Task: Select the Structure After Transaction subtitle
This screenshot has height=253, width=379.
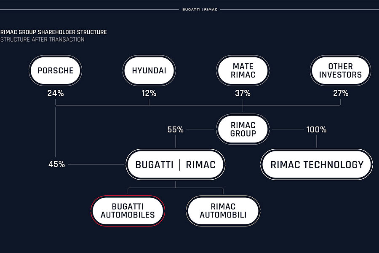Action: pos(42,40)
